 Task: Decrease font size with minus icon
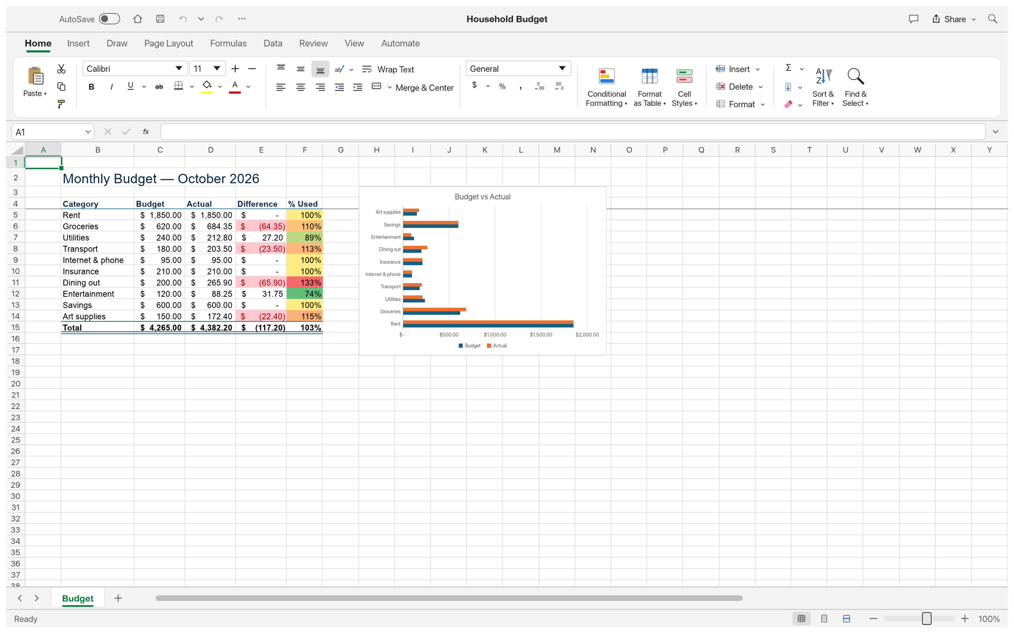pyautogui.click(x=252, y=68)
